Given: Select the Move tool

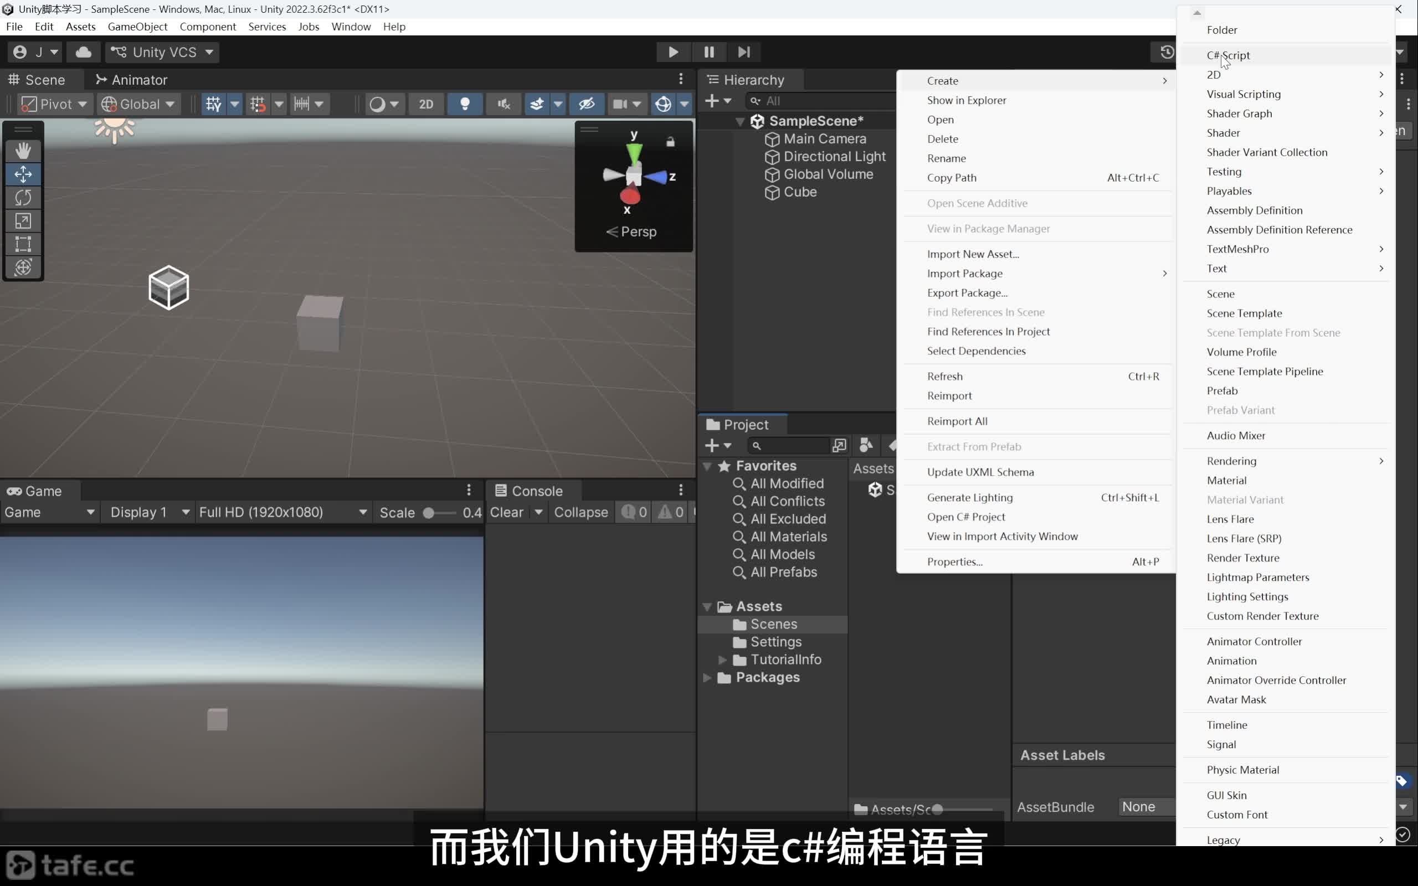Looking at the screenshot, I should coord(23,174).
